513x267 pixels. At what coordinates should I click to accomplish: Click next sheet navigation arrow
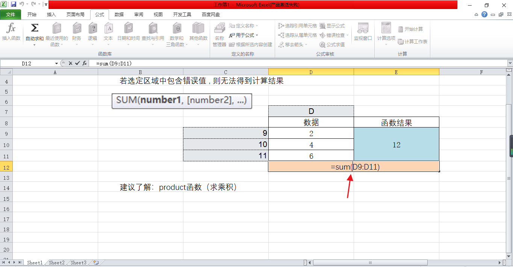click(15, 262)
